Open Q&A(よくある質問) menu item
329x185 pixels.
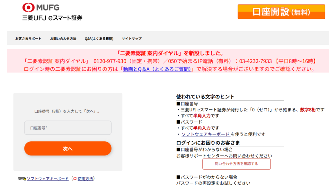(99, 39)
